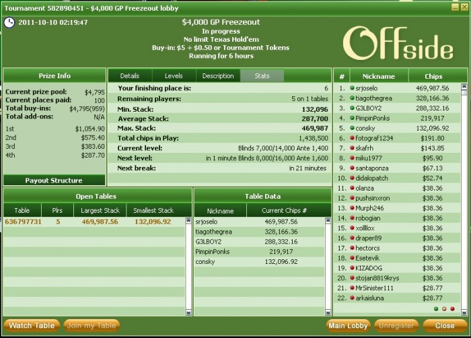Select Murph246 in the player ranking
The width and height of the screenshot is (471, 338).
397,208
